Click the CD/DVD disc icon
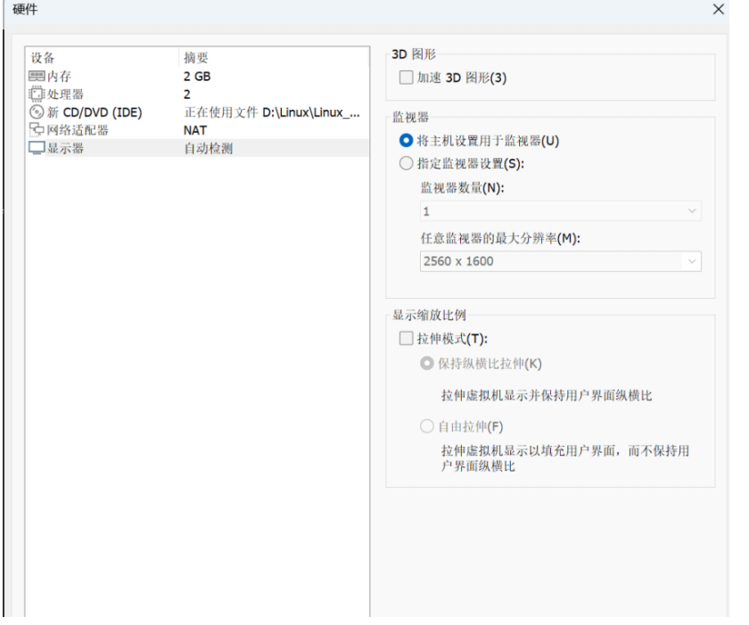Screen dimensions: 749x625 (x=37, y=112)
